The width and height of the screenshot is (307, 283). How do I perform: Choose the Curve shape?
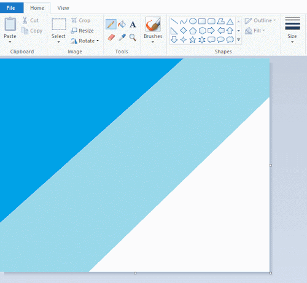point(184,21)
